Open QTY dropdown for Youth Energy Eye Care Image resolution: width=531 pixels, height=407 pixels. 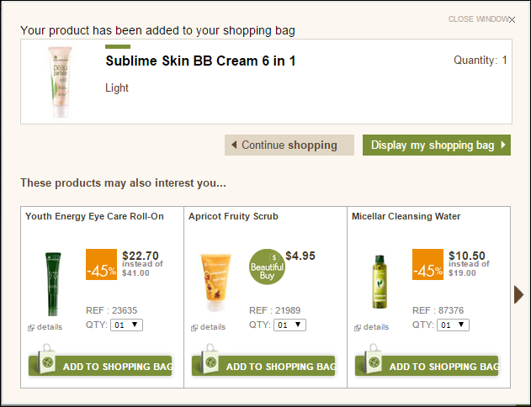pos(127,325)
